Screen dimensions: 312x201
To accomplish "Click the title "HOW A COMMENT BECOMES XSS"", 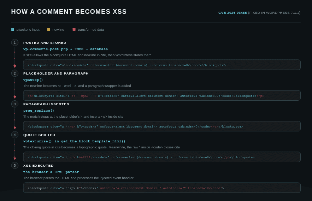I will (x=69, y=12).
